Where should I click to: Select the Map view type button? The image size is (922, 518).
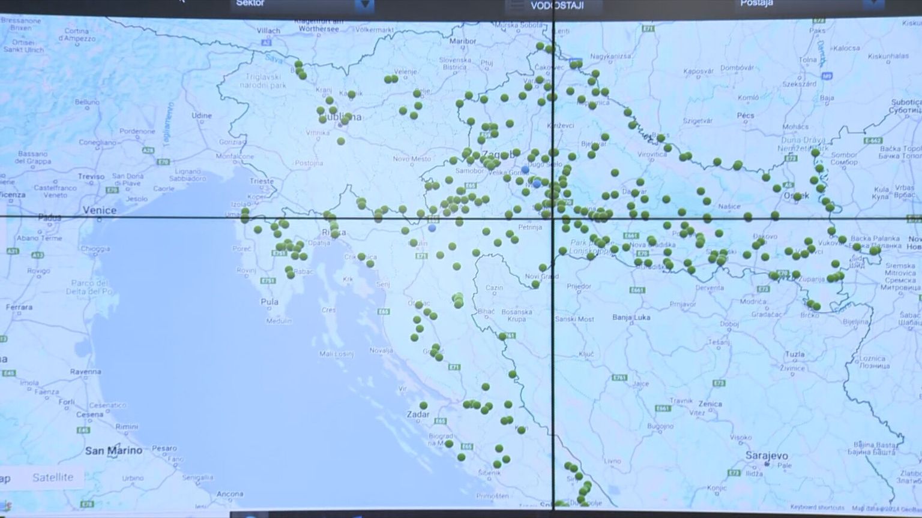pos(5,478)
